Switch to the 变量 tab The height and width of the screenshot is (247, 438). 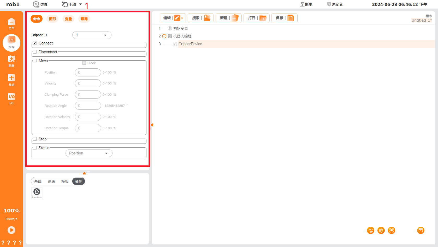[x=68, y=19]
